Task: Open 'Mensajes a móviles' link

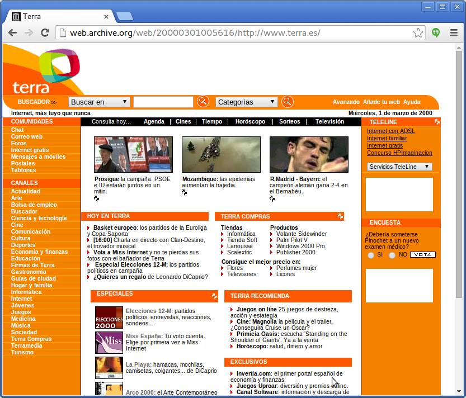Action: 39,157
